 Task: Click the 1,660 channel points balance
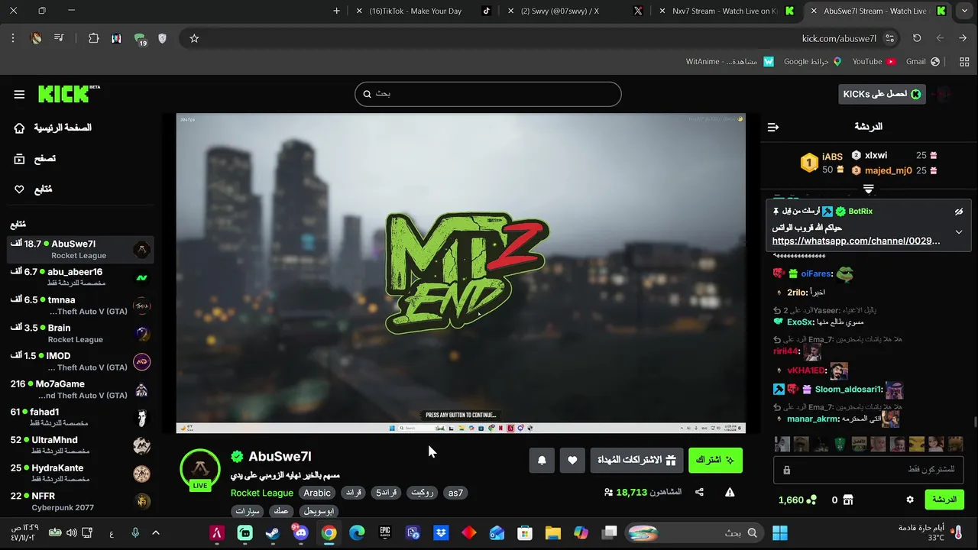click(x=797, y=500)
